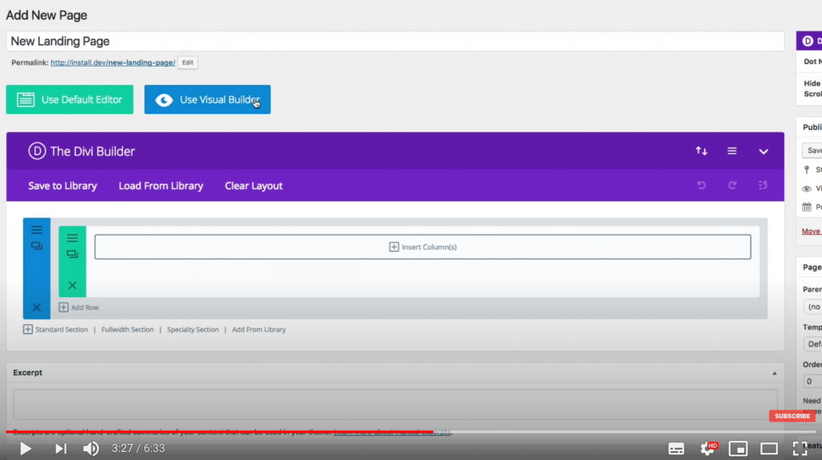The height and width of the screenshot is (460, 822).
Task: Edit the permalink with the Edit button
Action: click(x=188, y=63)
